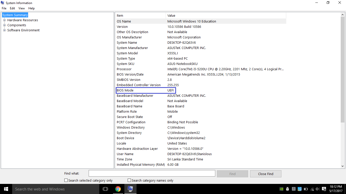Click the \Device\HarddiskVolume2 value
This screenshot has height=194, width=346.
pyautogui.click(x=186, y=138)
